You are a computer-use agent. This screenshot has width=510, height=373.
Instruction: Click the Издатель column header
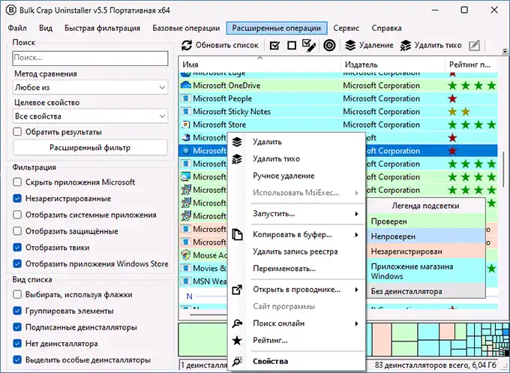[x=392, y=65]
